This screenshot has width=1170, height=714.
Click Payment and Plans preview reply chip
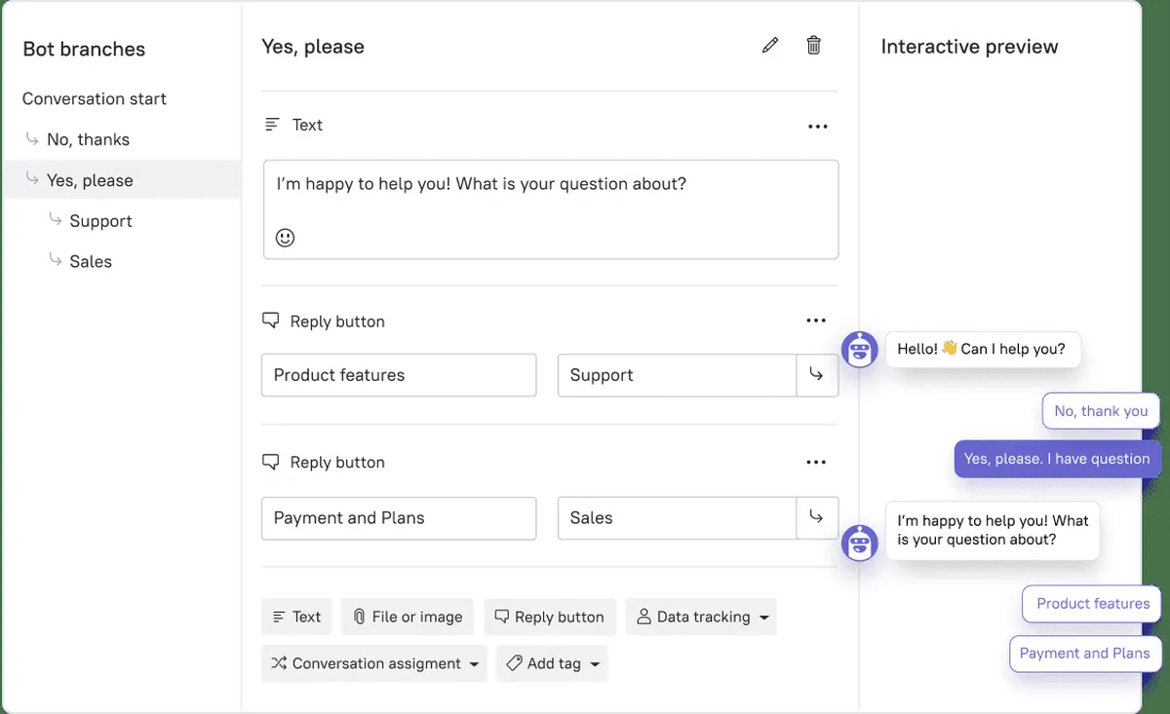tap(1084, 654)
